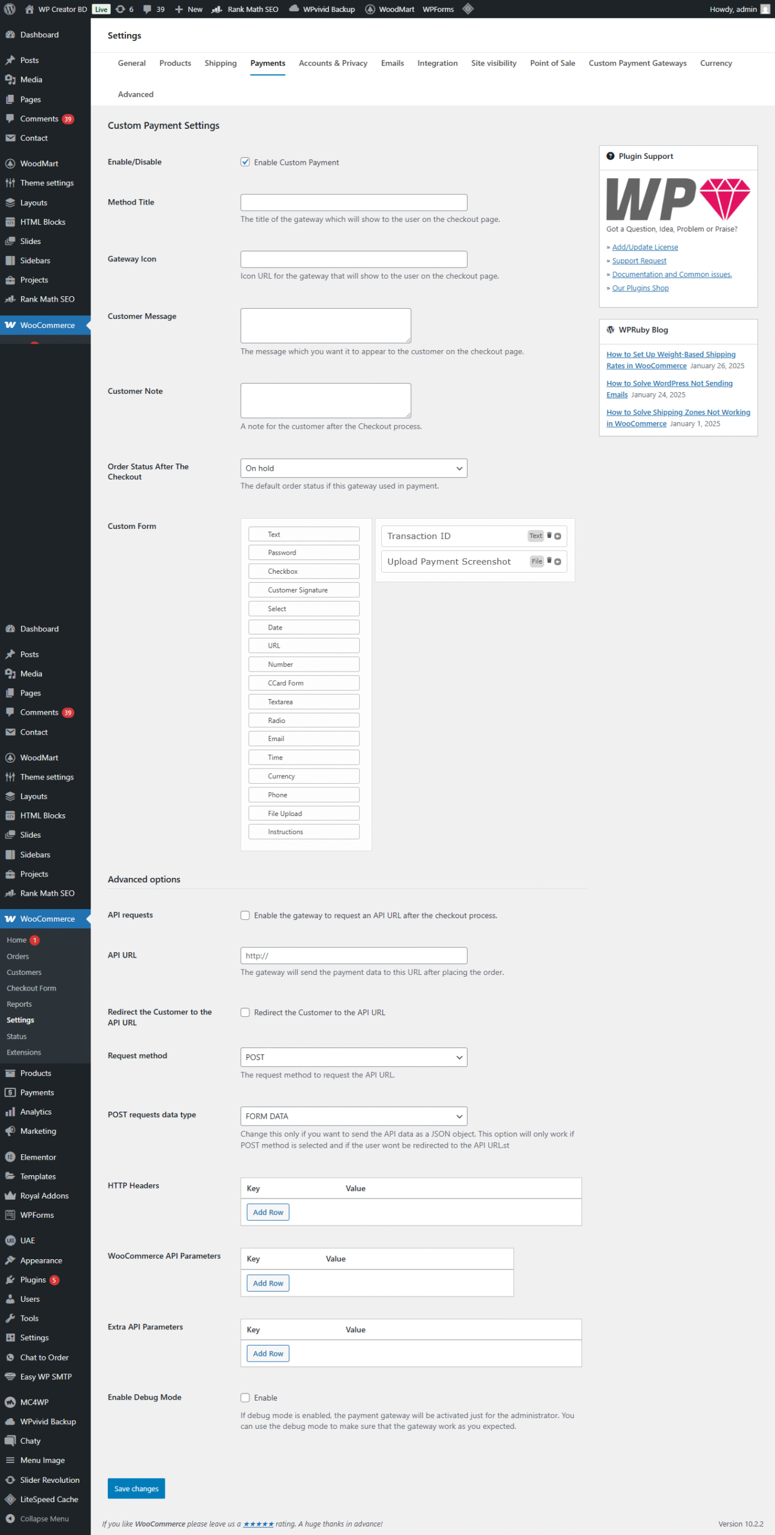The width and height of the screenshot is (775, 1535).
Task: Click Add Row under HTTP Headers
Action: tap(268, 1212)
